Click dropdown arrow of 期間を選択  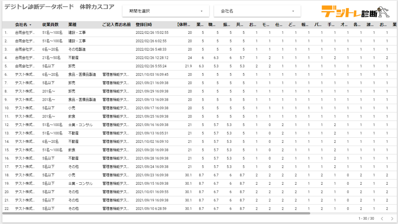(x=201, y=11)
